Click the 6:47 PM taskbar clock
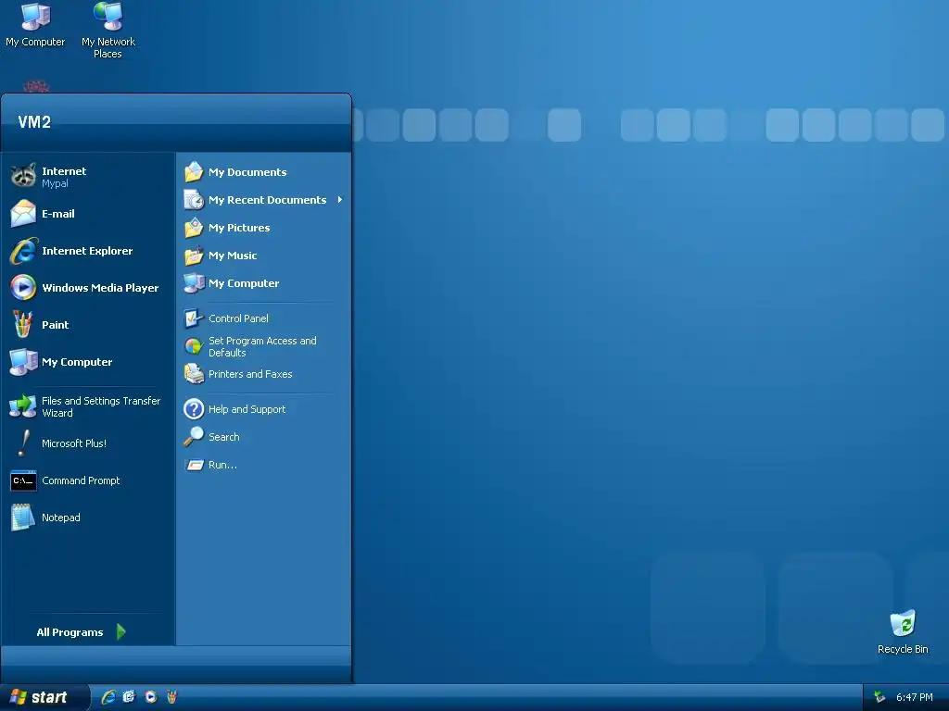Screen dimensions: 949x711 pos(914,697)
